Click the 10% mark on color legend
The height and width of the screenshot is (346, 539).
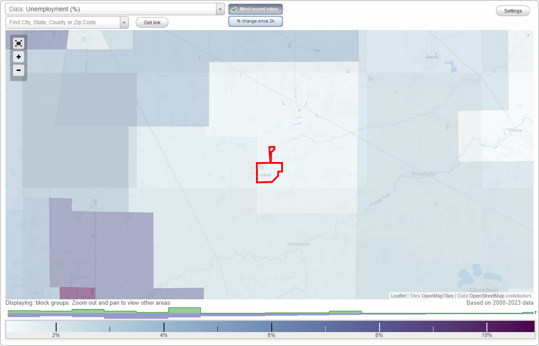tap(487, 335)
